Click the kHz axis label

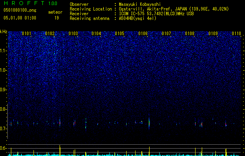tap(4, 32)
